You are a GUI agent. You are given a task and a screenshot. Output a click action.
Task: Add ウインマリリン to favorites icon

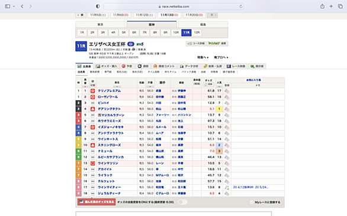(227, 163)
